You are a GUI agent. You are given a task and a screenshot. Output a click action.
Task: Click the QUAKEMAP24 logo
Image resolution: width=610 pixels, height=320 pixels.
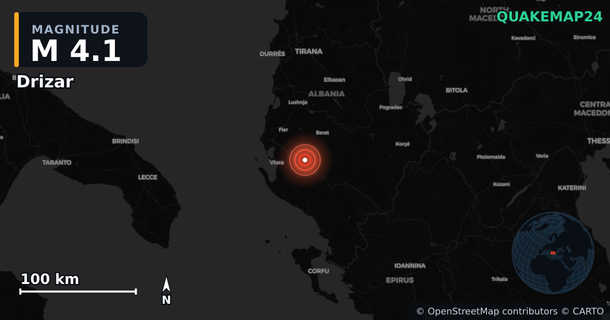(550, 17)
